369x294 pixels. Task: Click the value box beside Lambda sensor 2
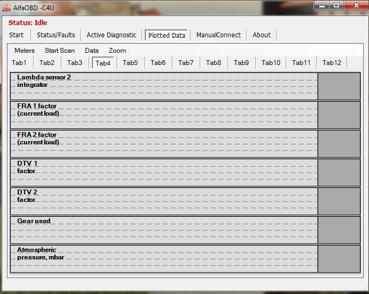click(x=339, y=86)
